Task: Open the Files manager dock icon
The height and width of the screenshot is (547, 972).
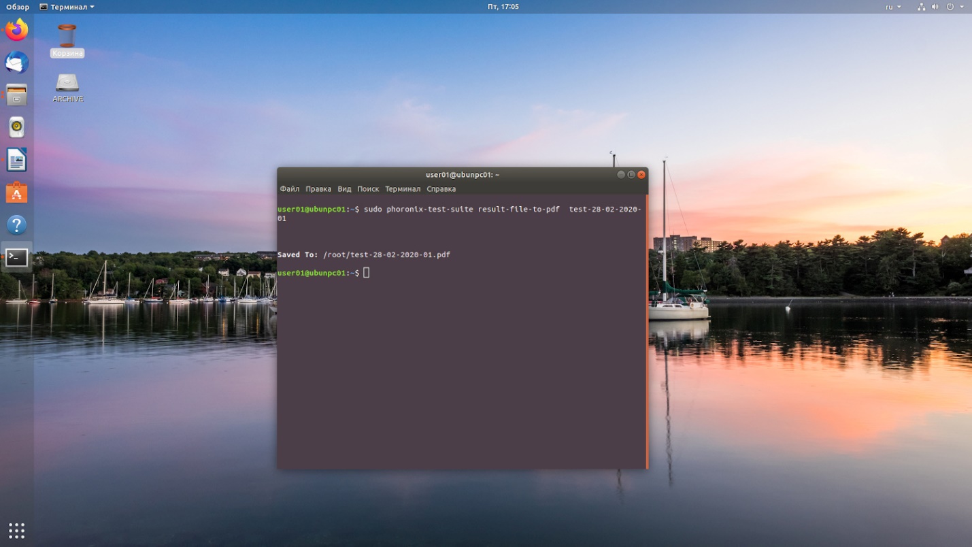Action: click(x=16, y=95)
